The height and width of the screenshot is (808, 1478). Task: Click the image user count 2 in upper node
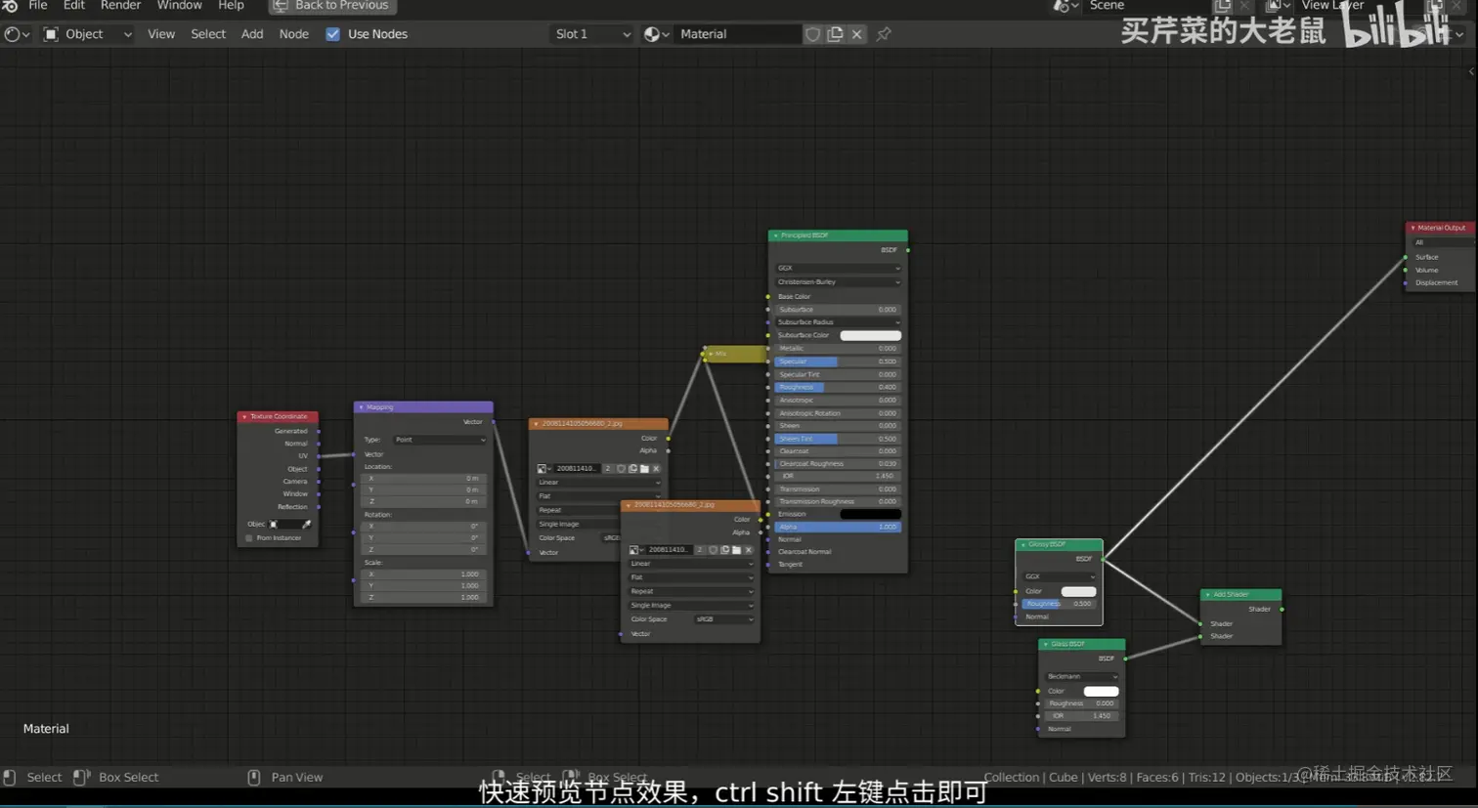(608, 469)
